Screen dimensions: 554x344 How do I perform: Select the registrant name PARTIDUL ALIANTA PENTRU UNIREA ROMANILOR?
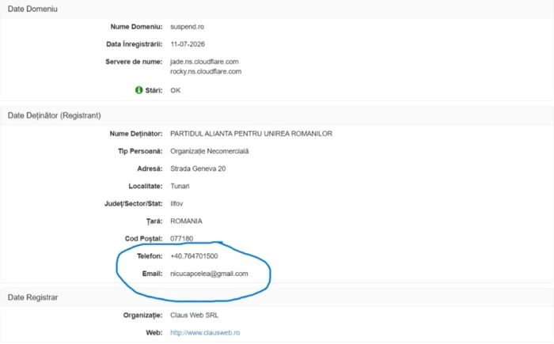coord(251,134)
